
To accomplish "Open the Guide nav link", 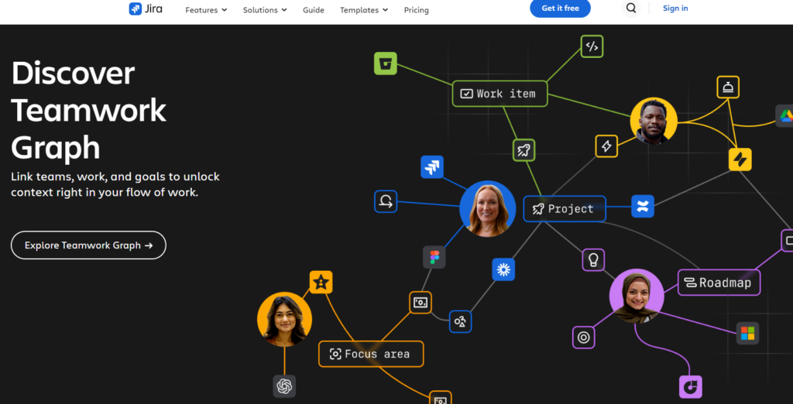I will click(x=314, y=10).
